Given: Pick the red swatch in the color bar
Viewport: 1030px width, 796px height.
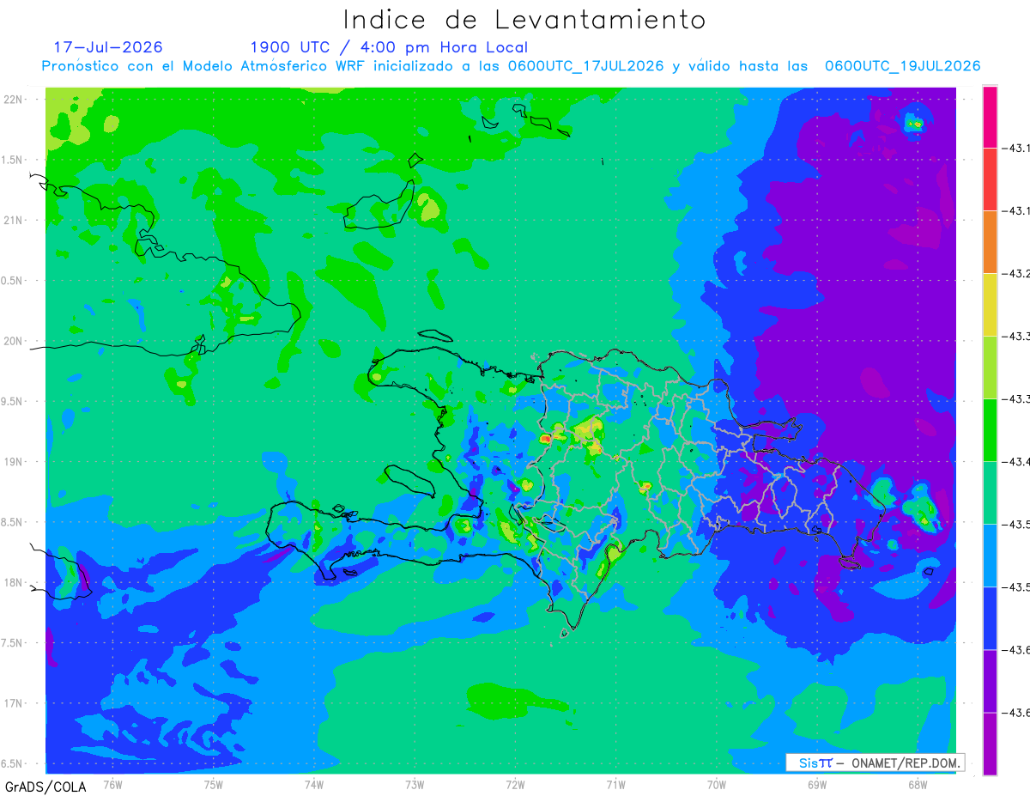Looking at the screenshot, I should point(990,179).
